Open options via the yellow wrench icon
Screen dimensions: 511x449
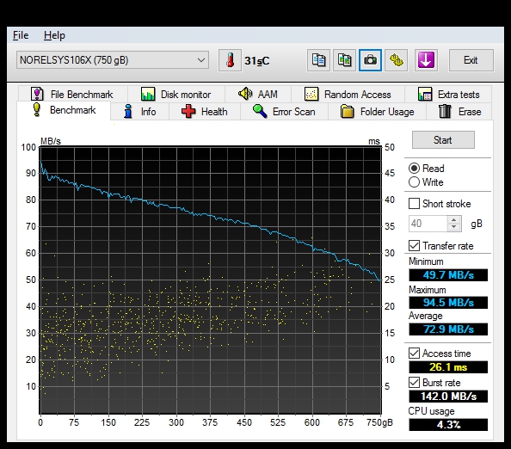pos(396,60)
